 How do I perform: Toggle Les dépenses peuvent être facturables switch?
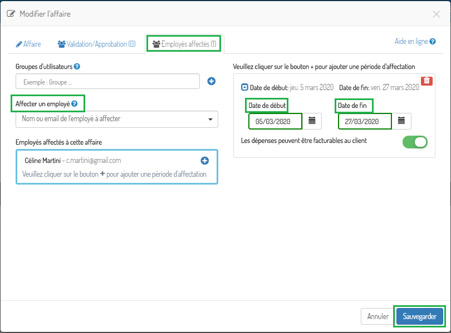coord(415,142)
